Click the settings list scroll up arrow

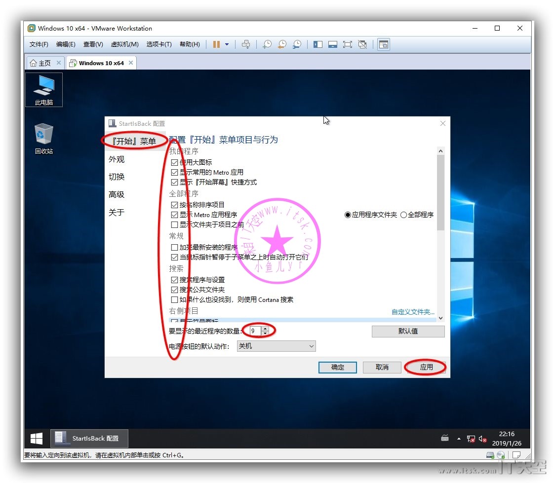(x=440, y=151)
